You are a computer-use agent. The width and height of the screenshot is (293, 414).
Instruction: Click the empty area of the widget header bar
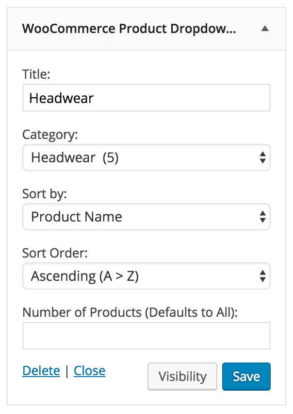point(248,29)
